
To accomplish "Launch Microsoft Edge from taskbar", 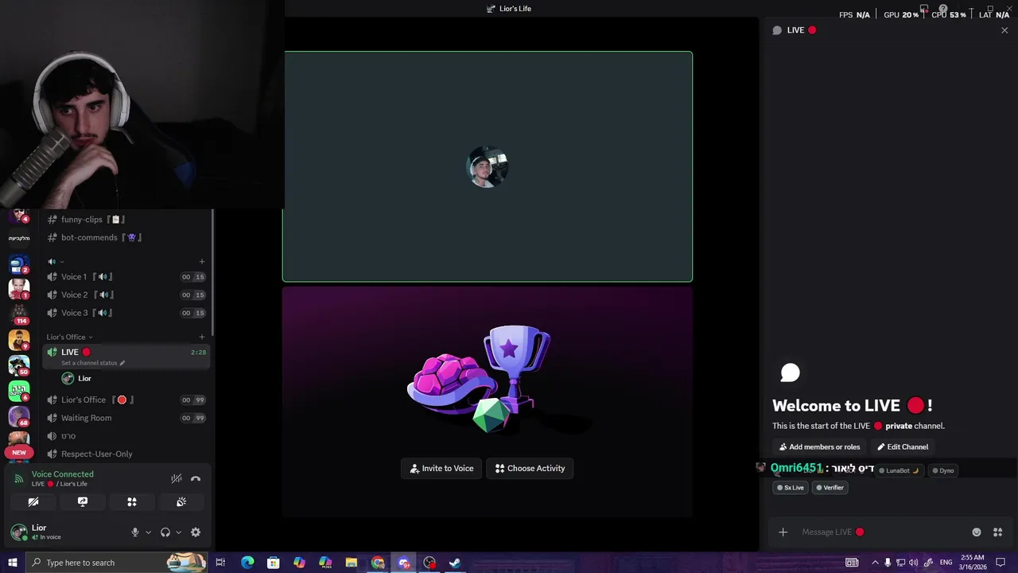I will click(247, 563).
